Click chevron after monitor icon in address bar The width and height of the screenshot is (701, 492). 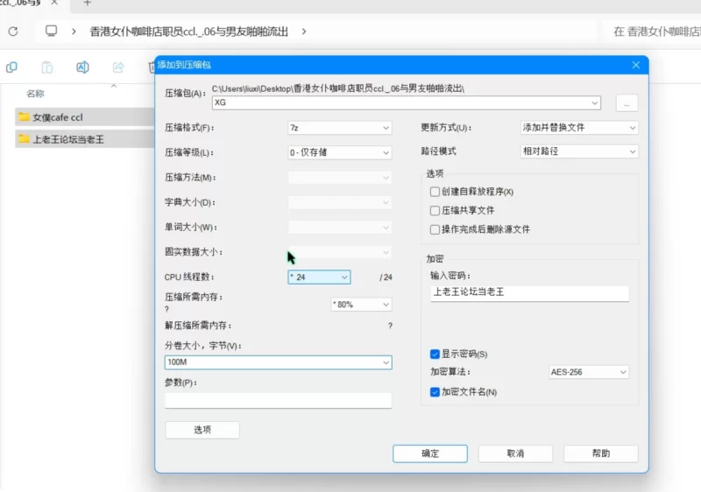(x=74, y=32)
